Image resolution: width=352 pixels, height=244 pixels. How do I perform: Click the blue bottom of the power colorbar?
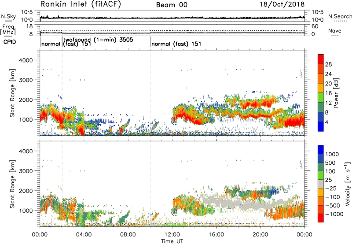321,127
